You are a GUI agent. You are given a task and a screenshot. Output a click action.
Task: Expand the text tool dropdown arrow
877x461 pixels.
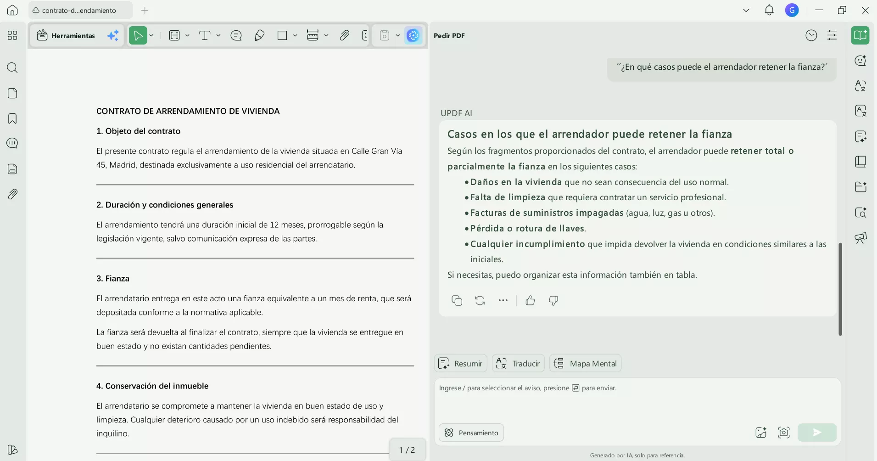(218, 35)
